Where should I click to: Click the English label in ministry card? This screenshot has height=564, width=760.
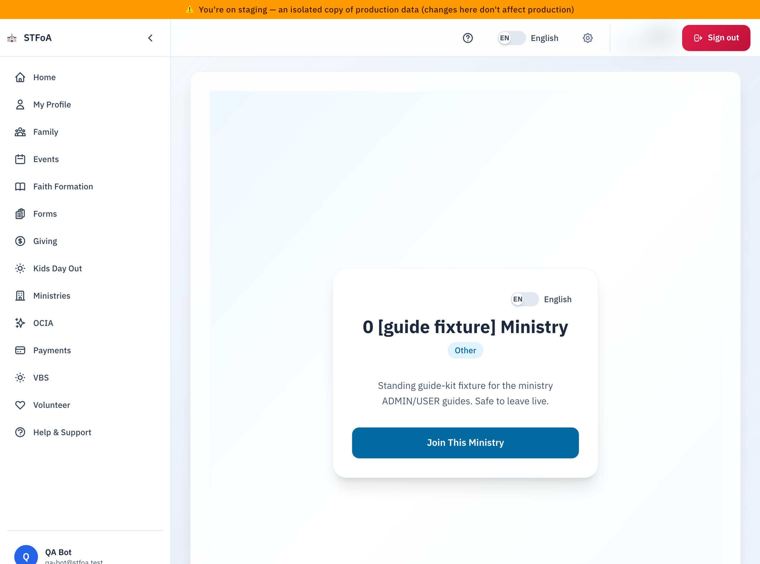558,300
